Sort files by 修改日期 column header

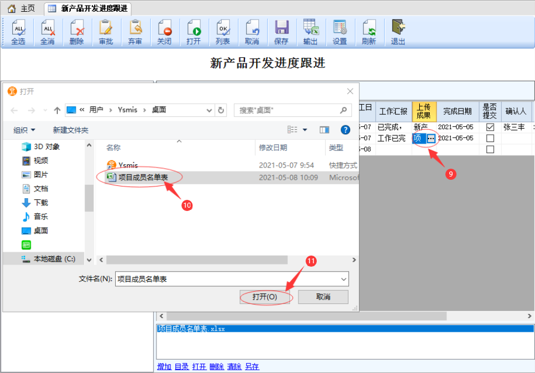[x=273, y=148]
